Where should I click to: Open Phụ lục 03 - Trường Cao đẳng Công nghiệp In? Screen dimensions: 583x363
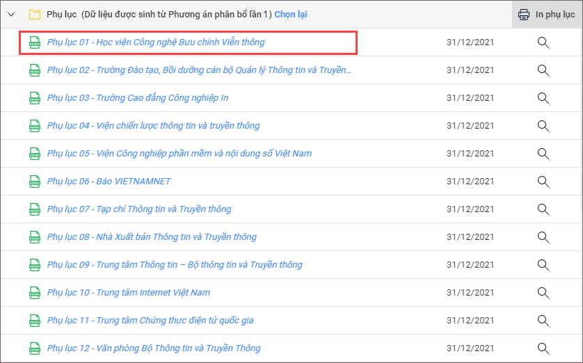[138, 98]
